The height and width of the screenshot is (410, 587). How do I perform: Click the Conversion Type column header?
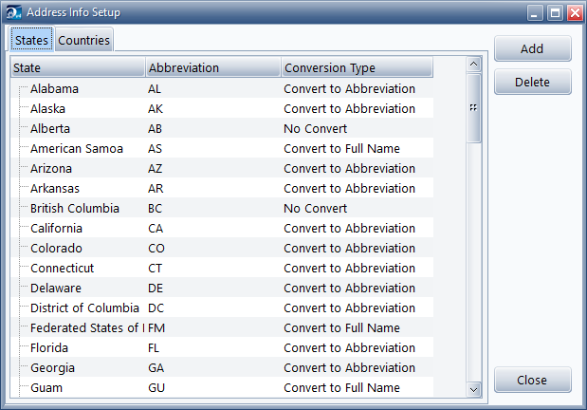point(356,68)
